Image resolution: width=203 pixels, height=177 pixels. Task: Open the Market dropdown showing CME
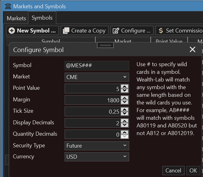97,77
